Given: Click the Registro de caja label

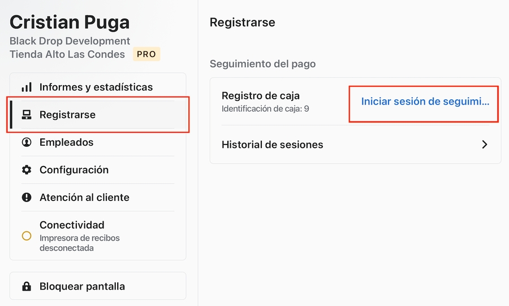Looking at the screenshot, I should pos(261,96).
